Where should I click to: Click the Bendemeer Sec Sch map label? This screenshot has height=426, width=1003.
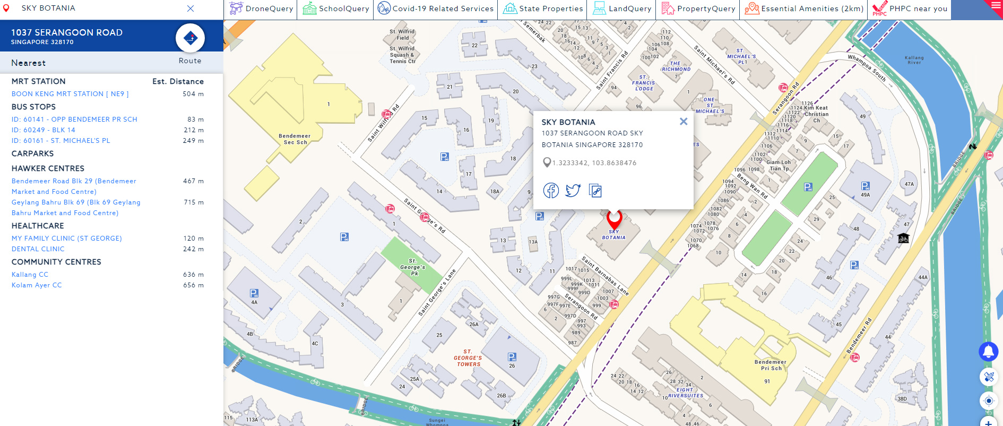[x=295, y=139]
